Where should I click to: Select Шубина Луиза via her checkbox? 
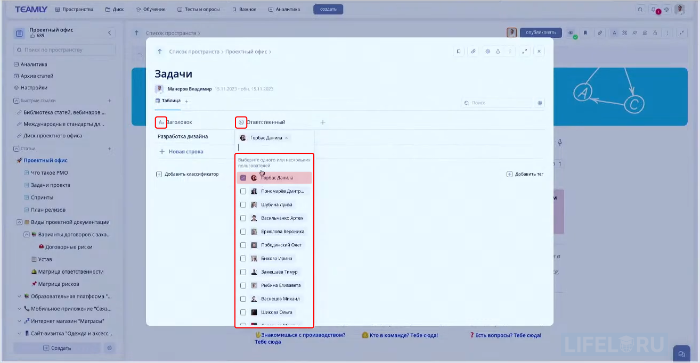(243, 204)
